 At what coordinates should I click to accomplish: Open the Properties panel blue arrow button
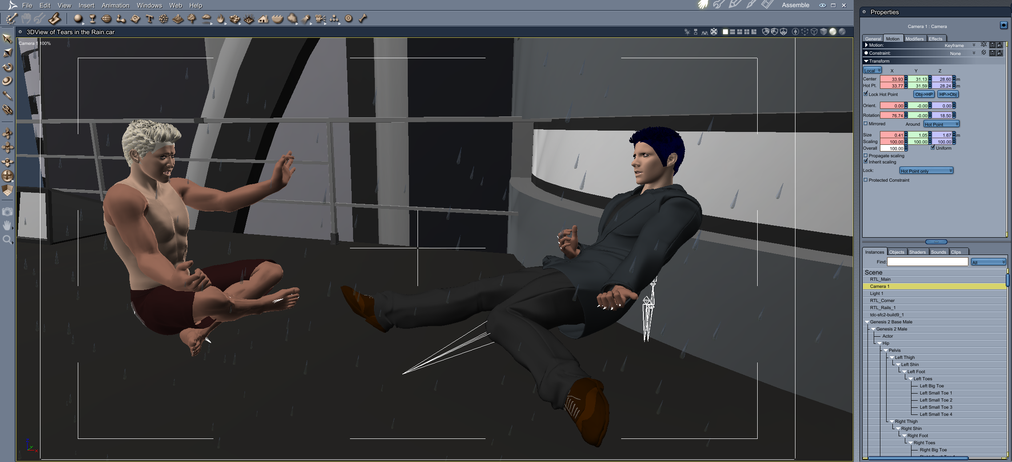pos(1004,25)
